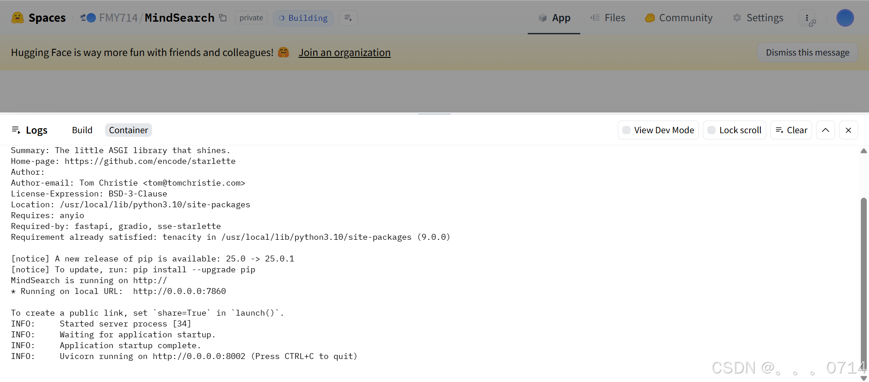Screen dimensions: 869x382
Task: Switch to the Build logs tab
Action: coord(82,130)
